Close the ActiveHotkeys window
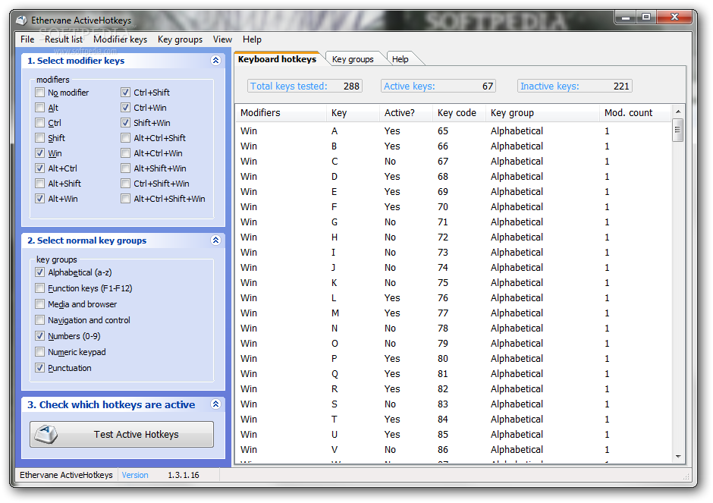Screen dimensions: 713x503 coord(674,17)
